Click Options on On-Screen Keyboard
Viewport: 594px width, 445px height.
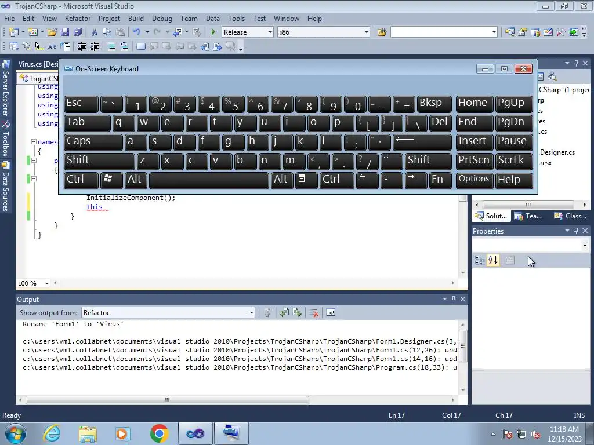(x=475, y=180)
